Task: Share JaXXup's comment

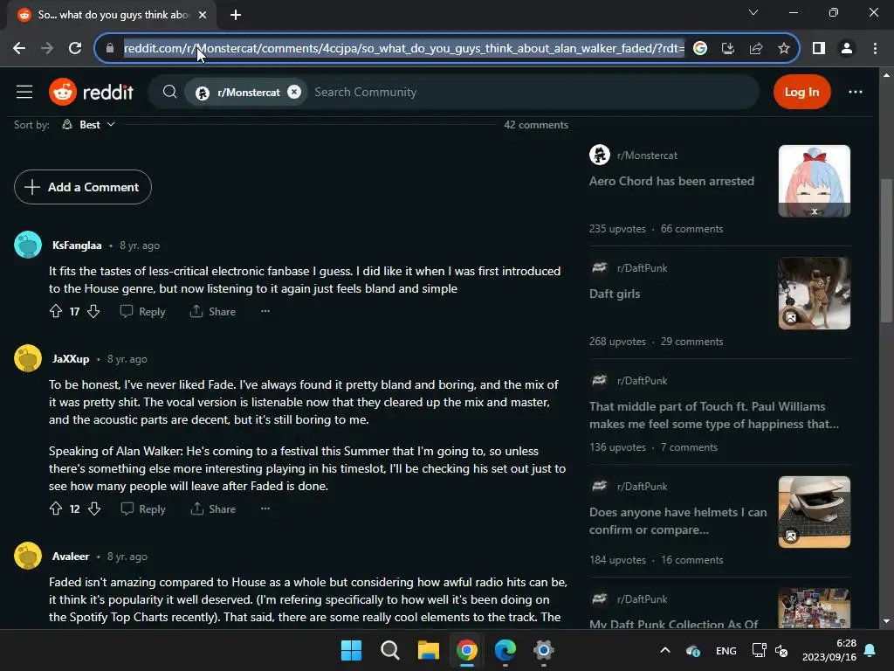Action: [x=213, y=509]
